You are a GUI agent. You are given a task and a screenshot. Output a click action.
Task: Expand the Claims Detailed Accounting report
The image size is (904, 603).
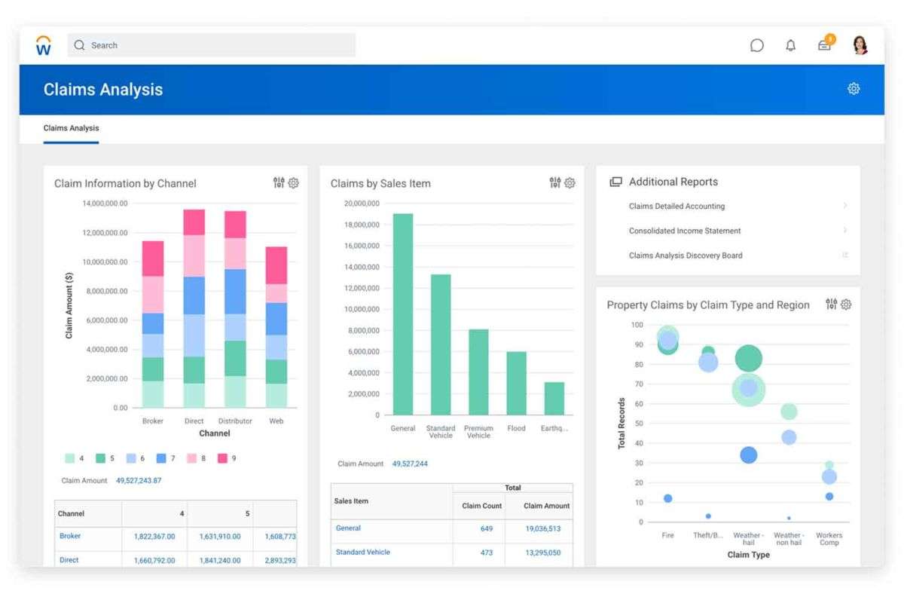(x=677, y=206)
